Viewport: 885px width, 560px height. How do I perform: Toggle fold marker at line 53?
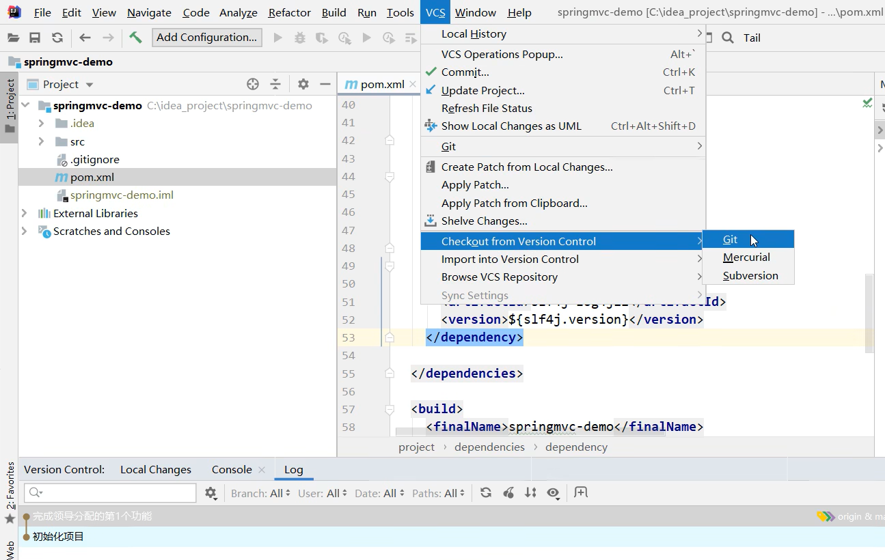tap(390, 337)
